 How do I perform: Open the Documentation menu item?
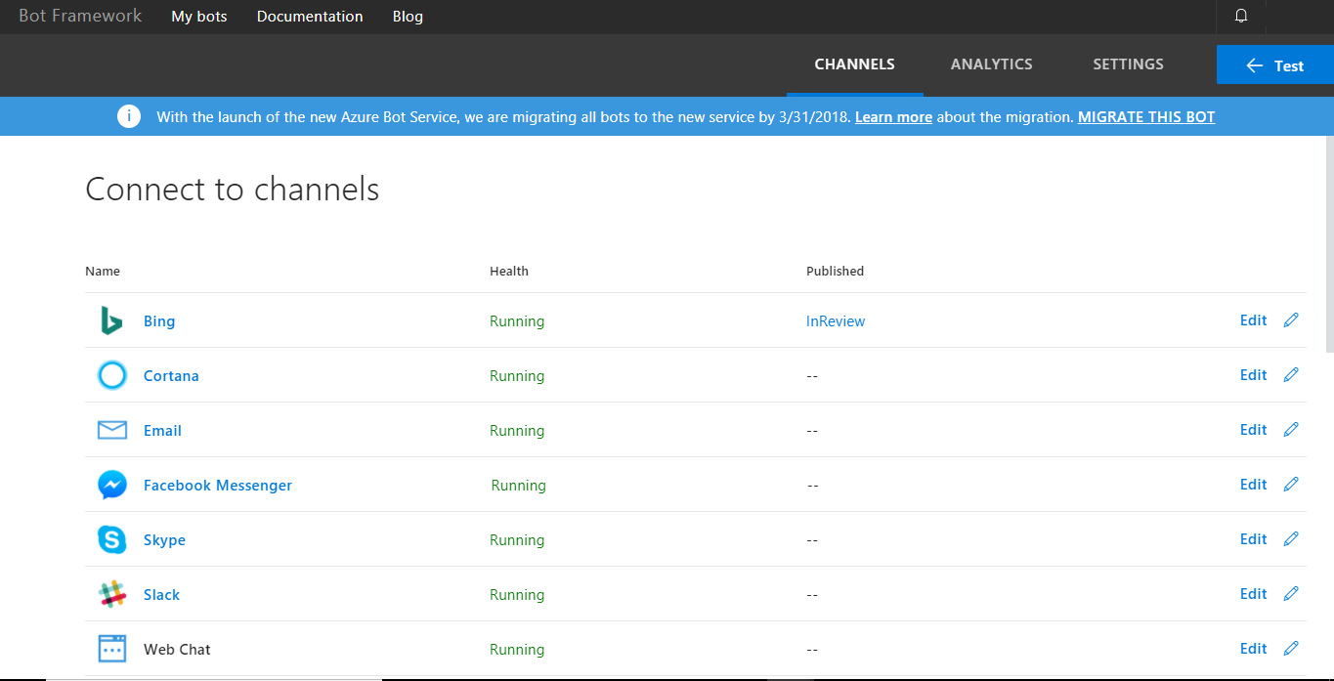[310, 16]
